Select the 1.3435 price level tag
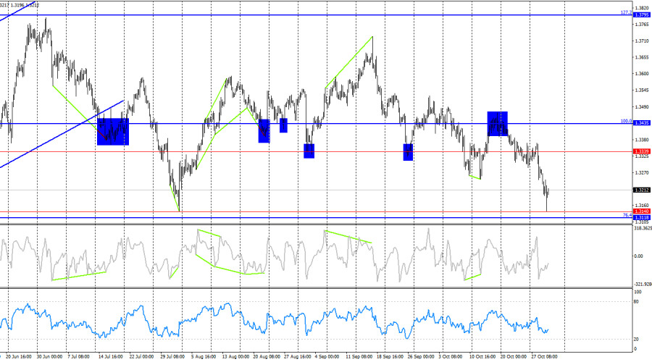Viewport: 652px width, 362px height. pos(641,123)
